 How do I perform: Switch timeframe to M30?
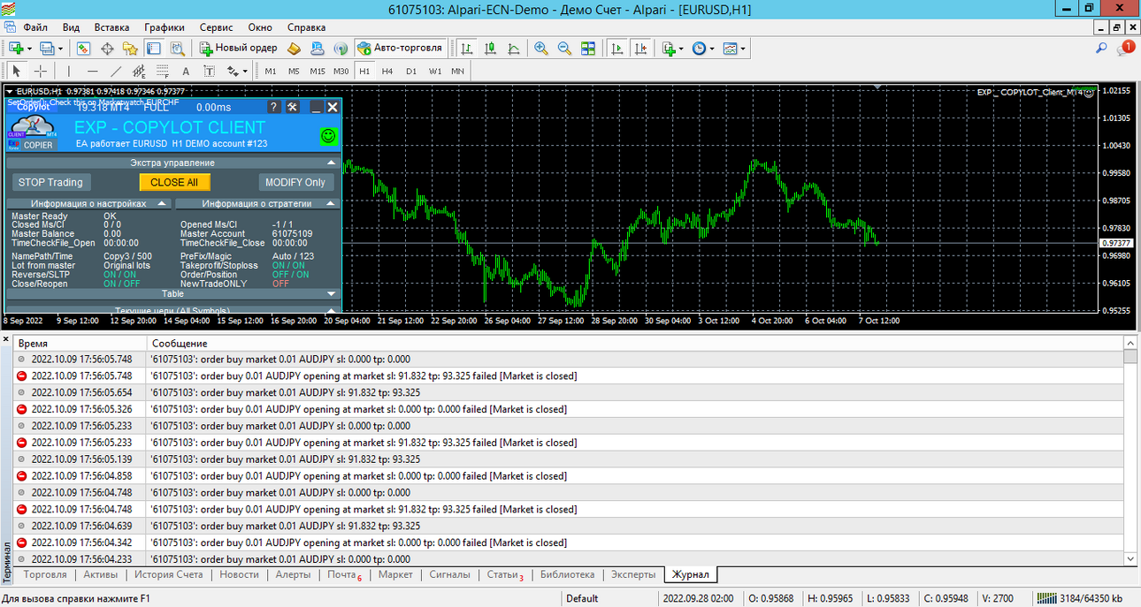(341, 71)
